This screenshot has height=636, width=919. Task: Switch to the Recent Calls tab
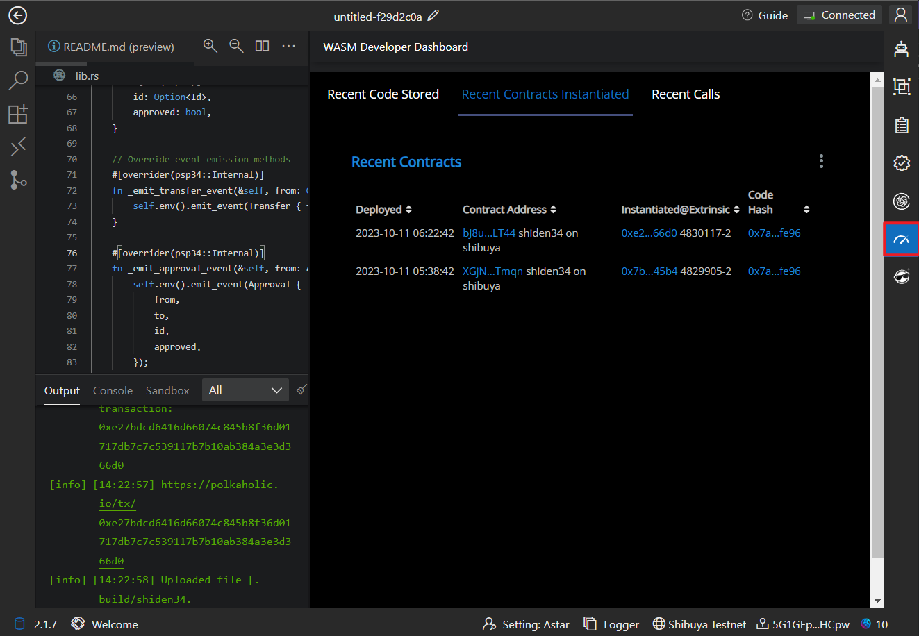(x=685, y=94)
